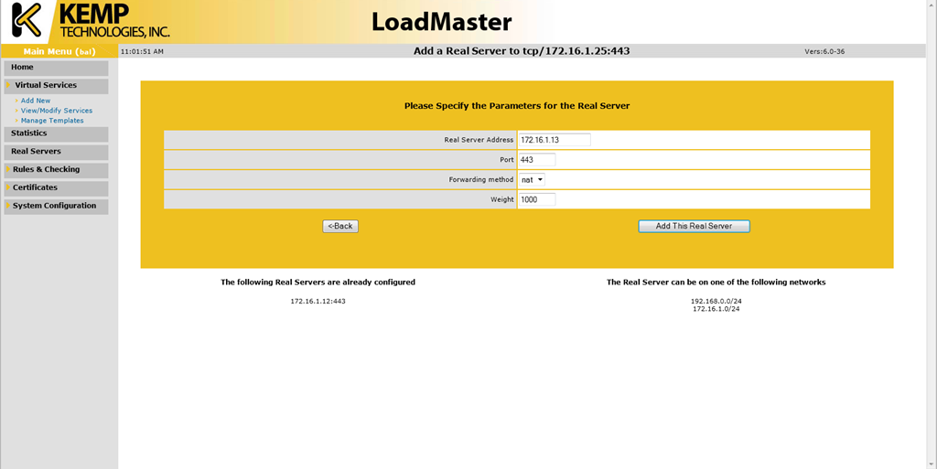937x469 pixels.
Task: Click configured server 172.16.1.12:443 text
Action: pos(318,302)
